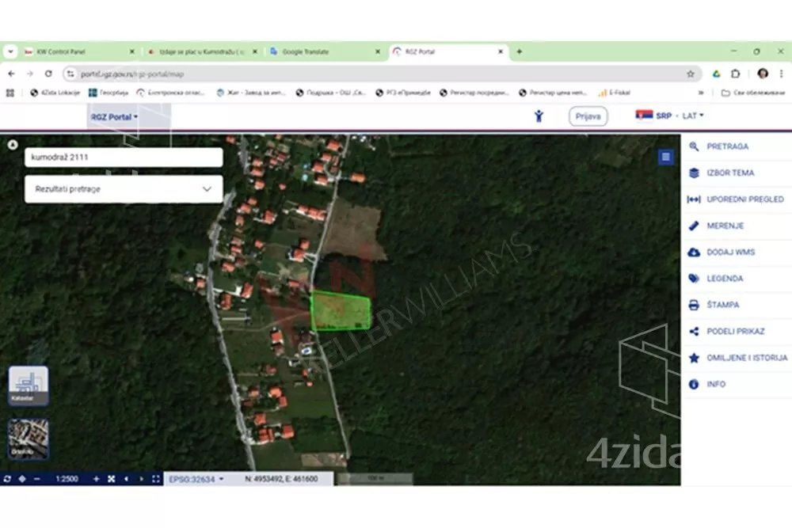792x528 pixels.
Task: Open the RGZ Portal header menu
Action: (x=112, y=117)
